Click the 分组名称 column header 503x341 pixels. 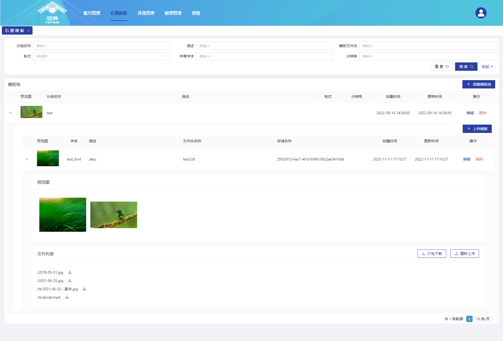[54, 96]
